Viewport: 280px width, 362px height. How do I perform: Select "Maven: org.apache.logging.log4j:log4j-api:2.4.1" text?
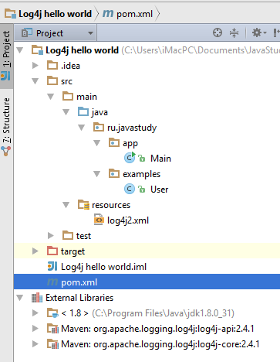(x=157, y=329)
